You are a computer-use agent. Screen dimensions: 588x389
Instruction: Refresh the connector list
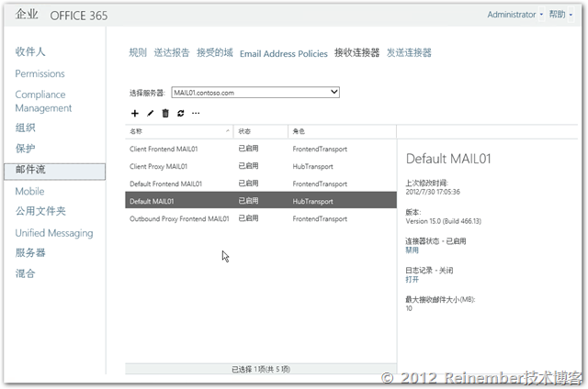pos(181,113)
